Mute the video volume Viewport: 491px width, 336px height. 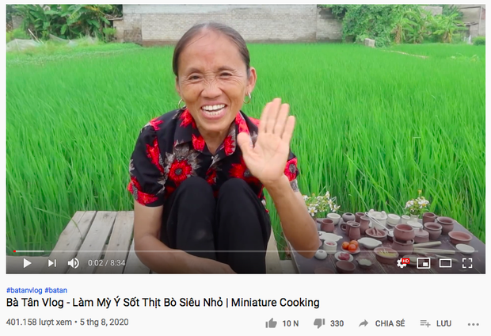click(x=74, y=263)
